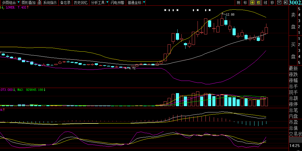The height and width of the screenshot is (151, 302).
Task: Select the 标 marker tool
Action: pyautogui.click(x=245, y=3)
